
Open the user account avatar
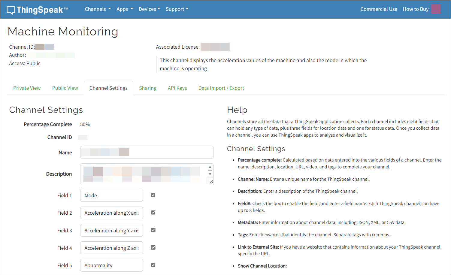[x=435, y=9]
